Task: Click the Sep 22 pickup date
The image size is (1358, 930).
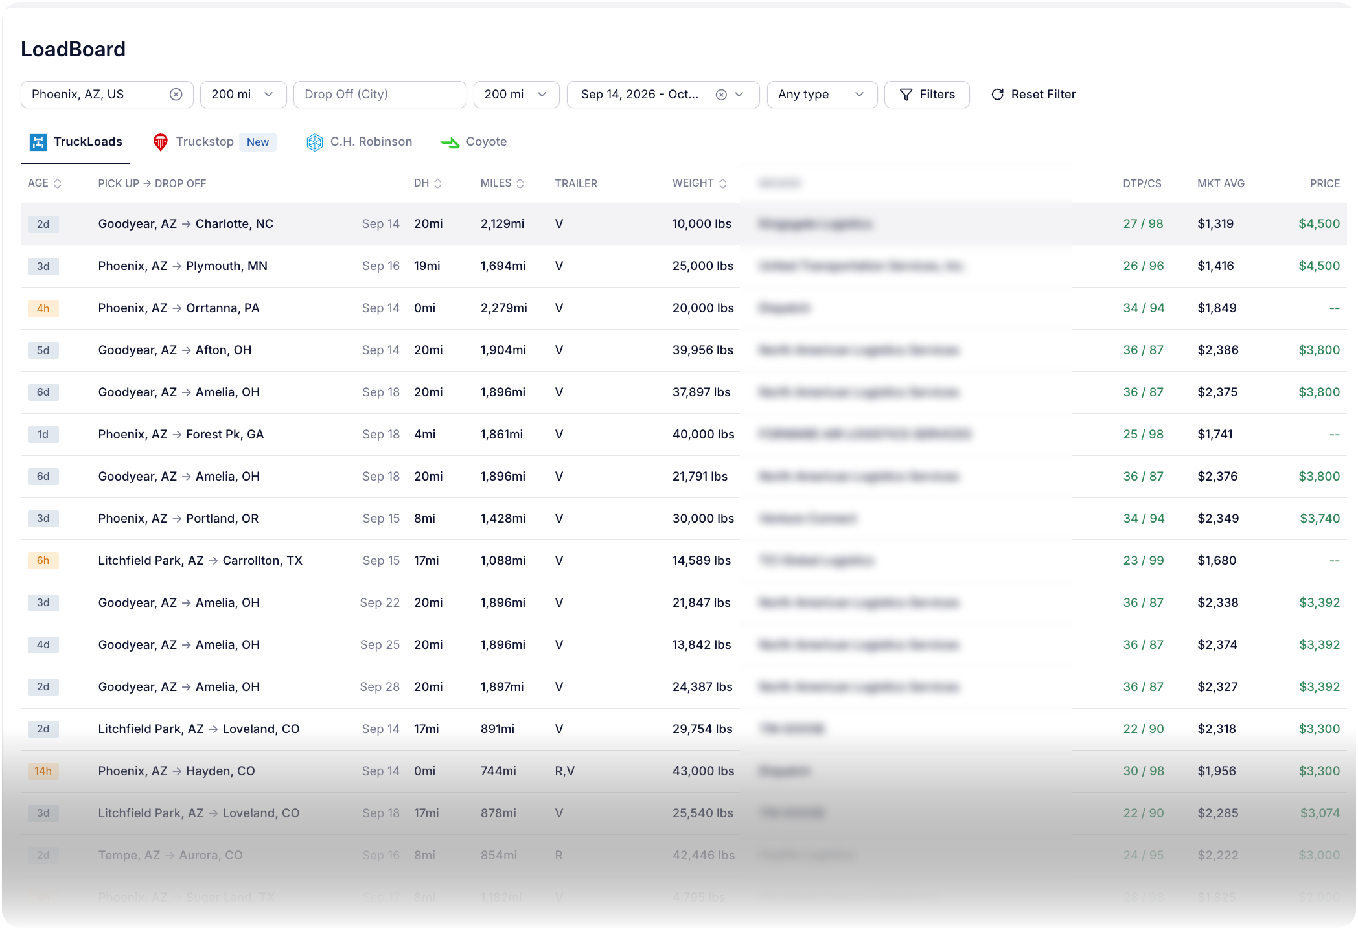Action: [380, 603]
